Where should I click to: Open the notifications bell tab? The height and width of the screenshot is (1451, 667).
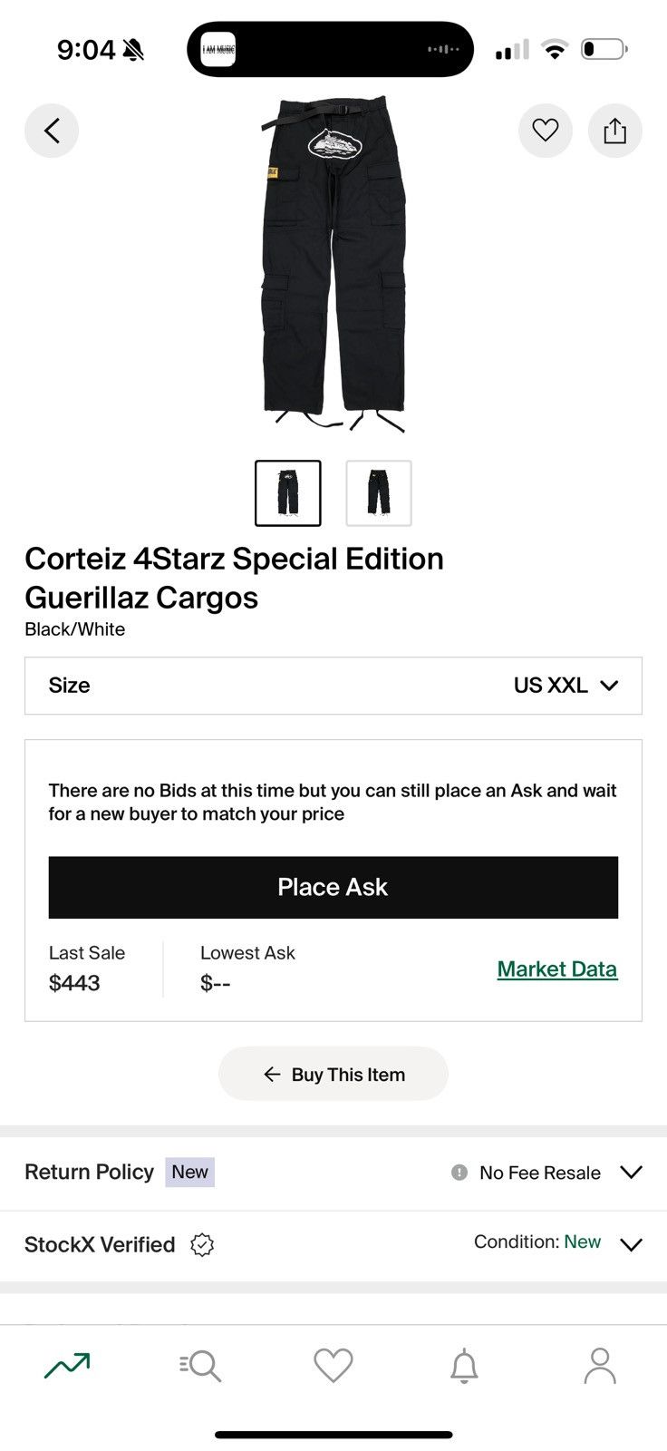464,1365
